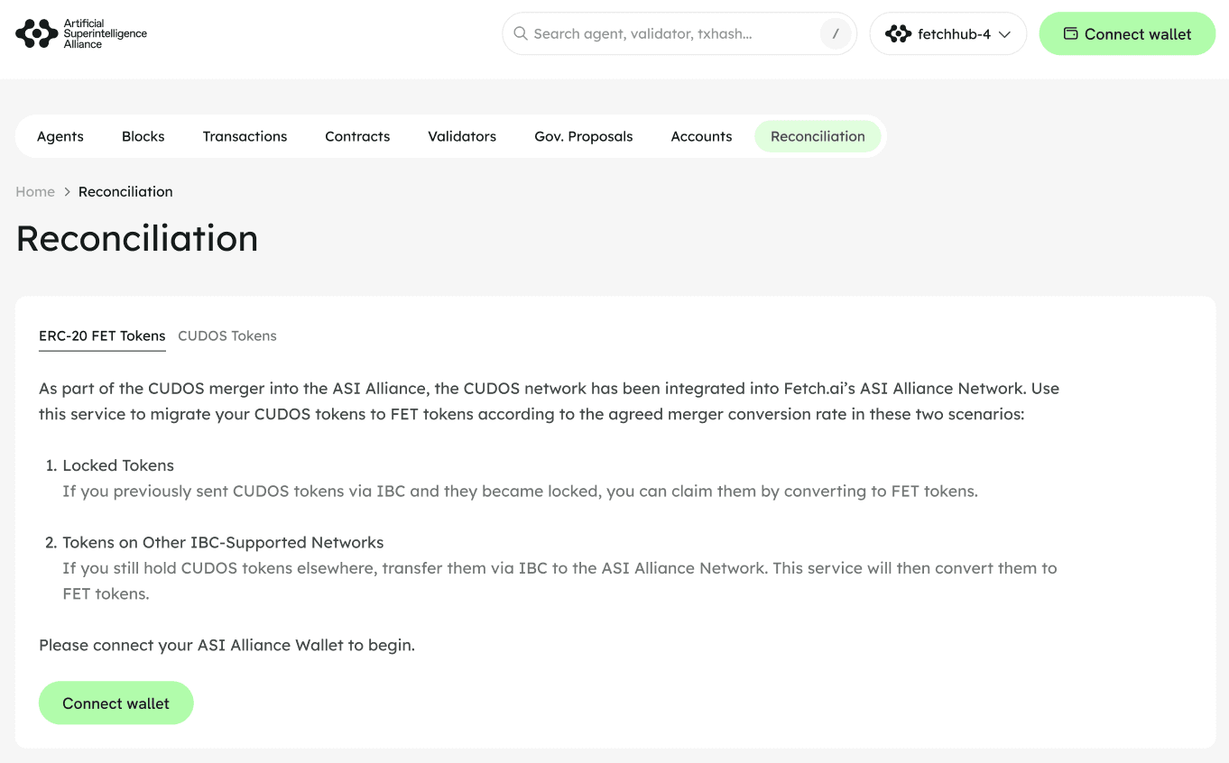Click the Artificial Superintelligence Alliance logo
The width and height of the screenshot is (1229, 763).
click(81, 33)
